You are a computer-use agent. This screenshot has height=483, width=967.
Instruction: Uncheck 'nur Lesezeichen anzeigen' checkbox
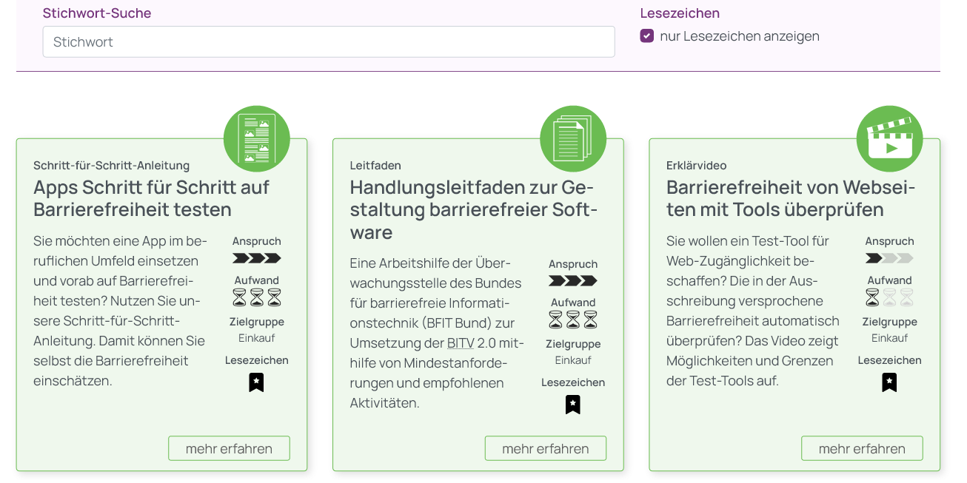tap(647, 36)
